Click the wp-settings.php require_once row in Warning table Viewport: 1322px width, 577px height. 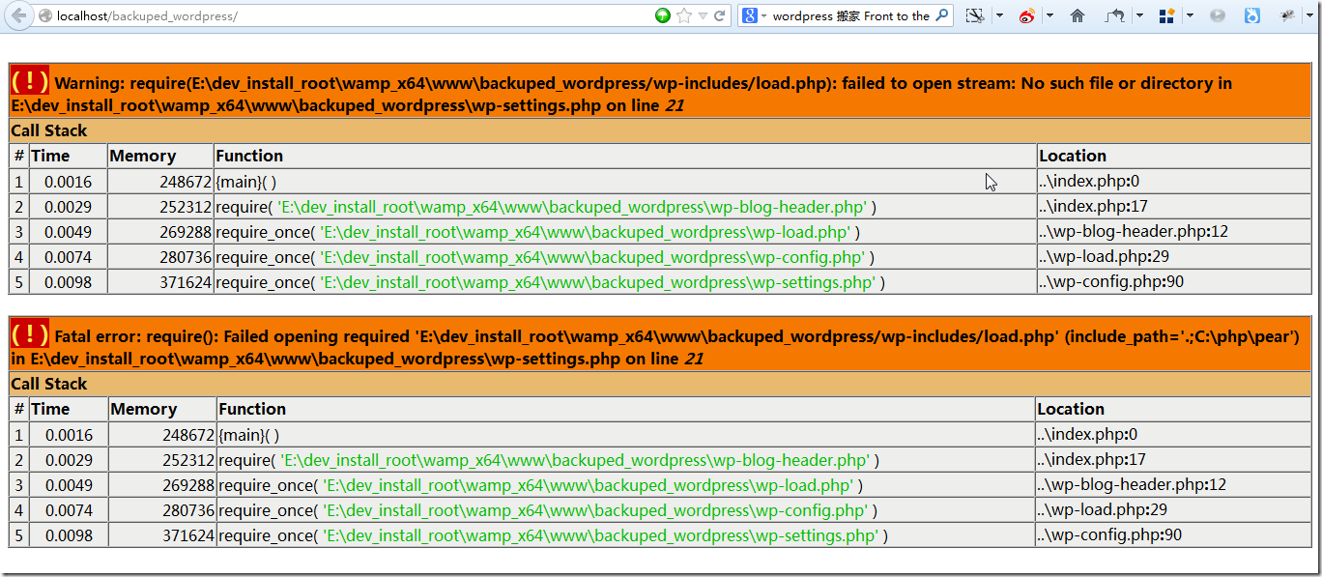click(x=550, y=282)
